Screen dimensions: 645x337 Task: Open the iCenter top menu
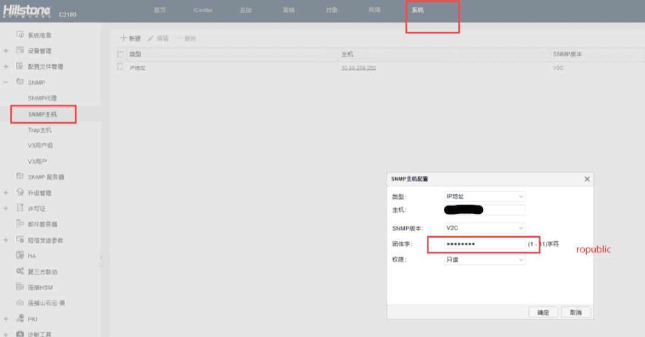pyautogui.click(x=203, y=10)
